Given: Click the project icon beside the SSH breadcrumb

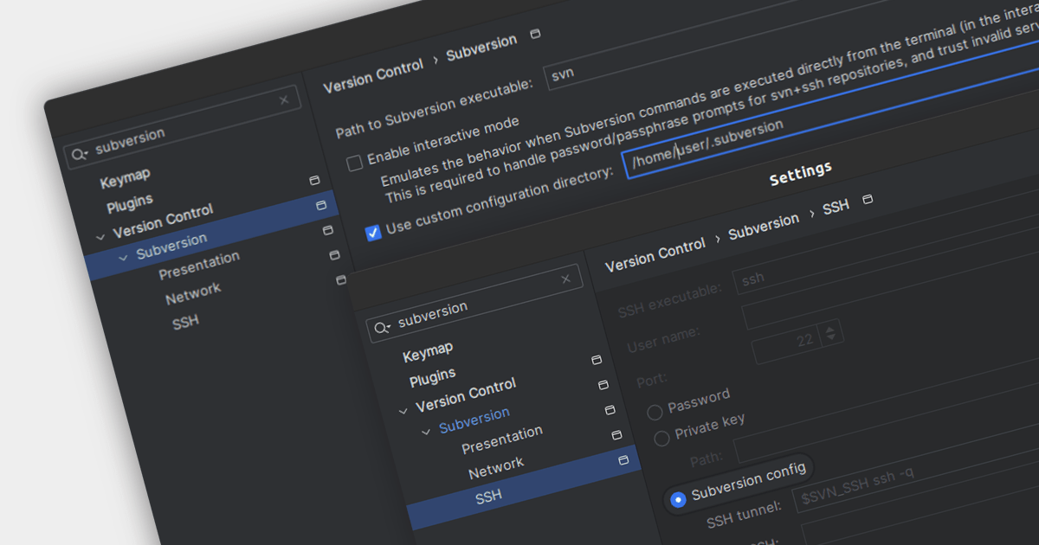Looking at the screenshot, I should click(868, 199).
